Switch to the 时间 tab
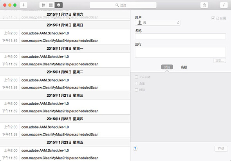Viewport: 231px width, 161px height. tap(167, 67)
